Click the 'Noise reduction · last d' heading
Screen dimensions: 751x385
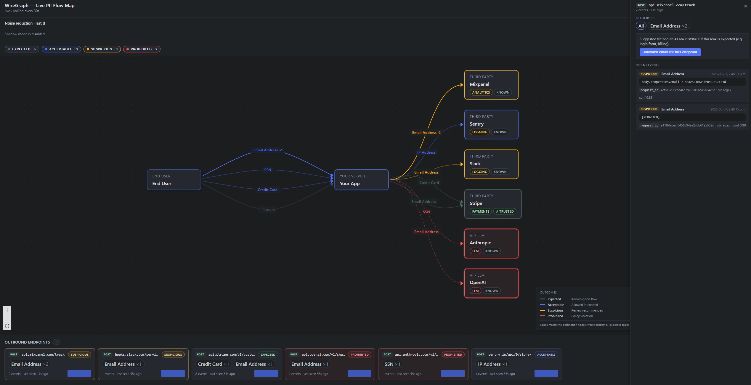pyautogui.click(x=25, y=23)
